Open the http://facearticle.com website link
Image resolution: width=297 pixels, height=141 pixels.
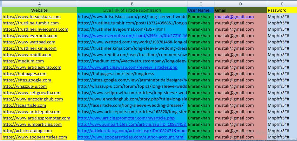click(24, 105)
